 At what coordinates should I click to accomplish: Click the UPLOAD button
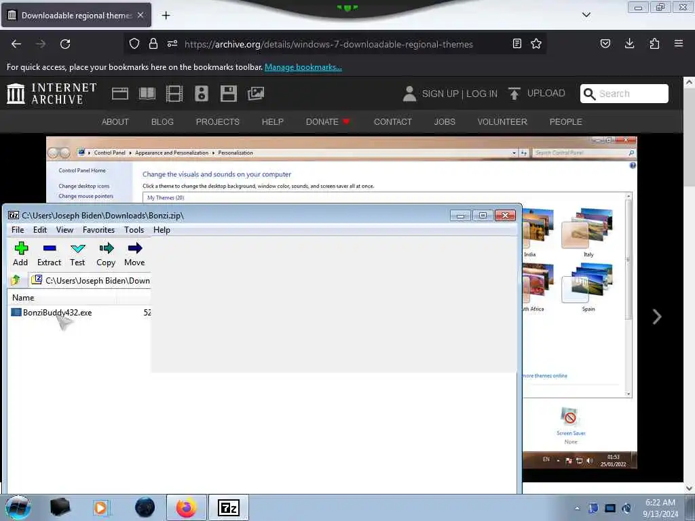[x=536, y=94]
